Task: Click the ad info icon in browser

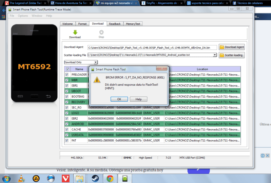Action: click(263, 156)
